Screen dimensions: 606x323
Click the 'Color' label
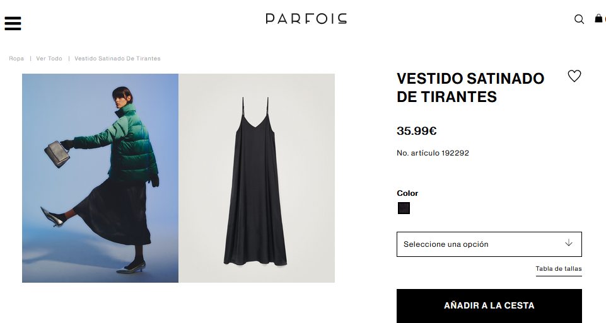(x=407, y=193)
